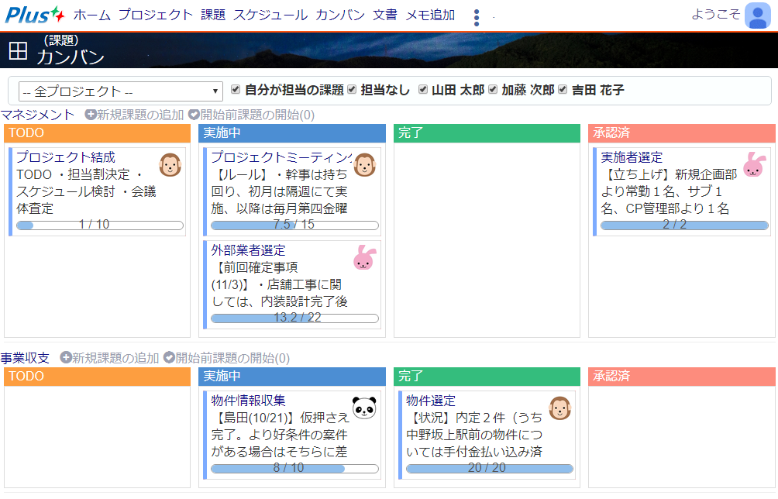Click the monkey avatar on プロジェクトミーティング card
Viewport: 778px width, 499px height.
coord(364,165)
